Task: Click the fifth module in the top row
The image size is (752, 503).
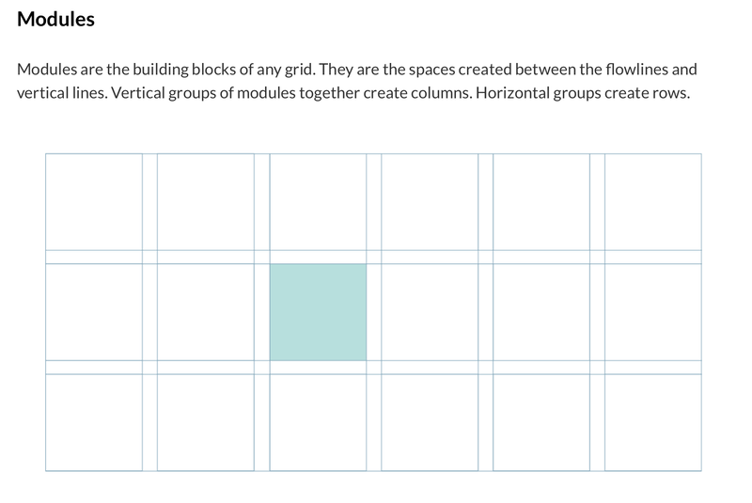Action: click(541, 202)
